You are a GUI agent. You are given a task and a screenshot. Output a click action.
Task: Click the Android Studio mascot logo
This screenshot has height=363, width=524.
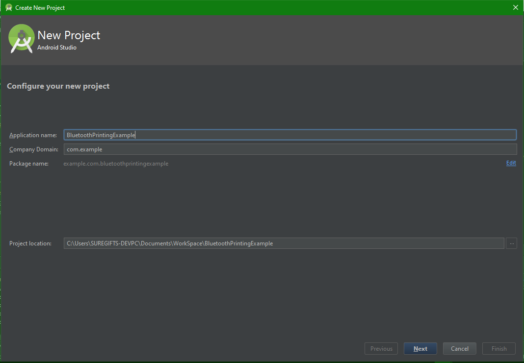click(21, 39)
